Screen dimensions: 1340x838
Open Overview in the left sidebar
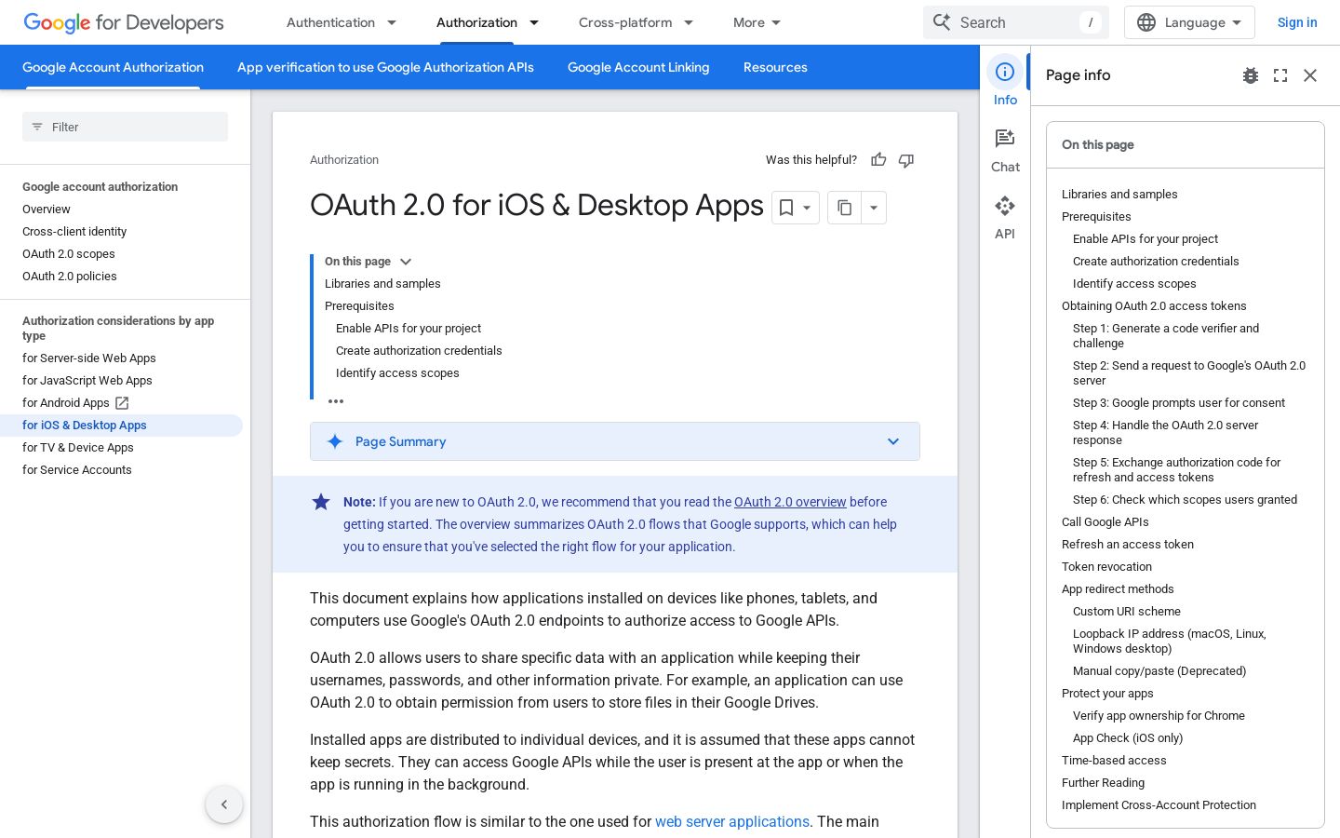click(x=47, y=209)
